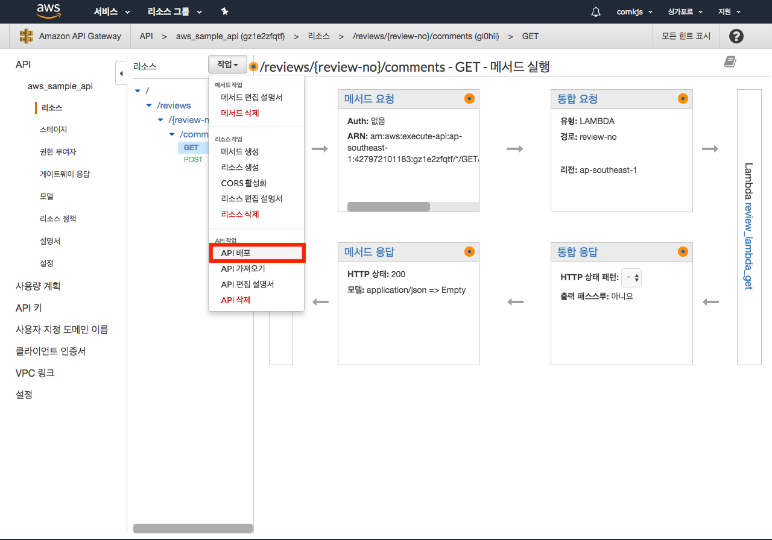This screenshot has width=772, height=540.
Task: Collapse the /reviews tree node
Action: pyautogui.click(x=149, y=105)
